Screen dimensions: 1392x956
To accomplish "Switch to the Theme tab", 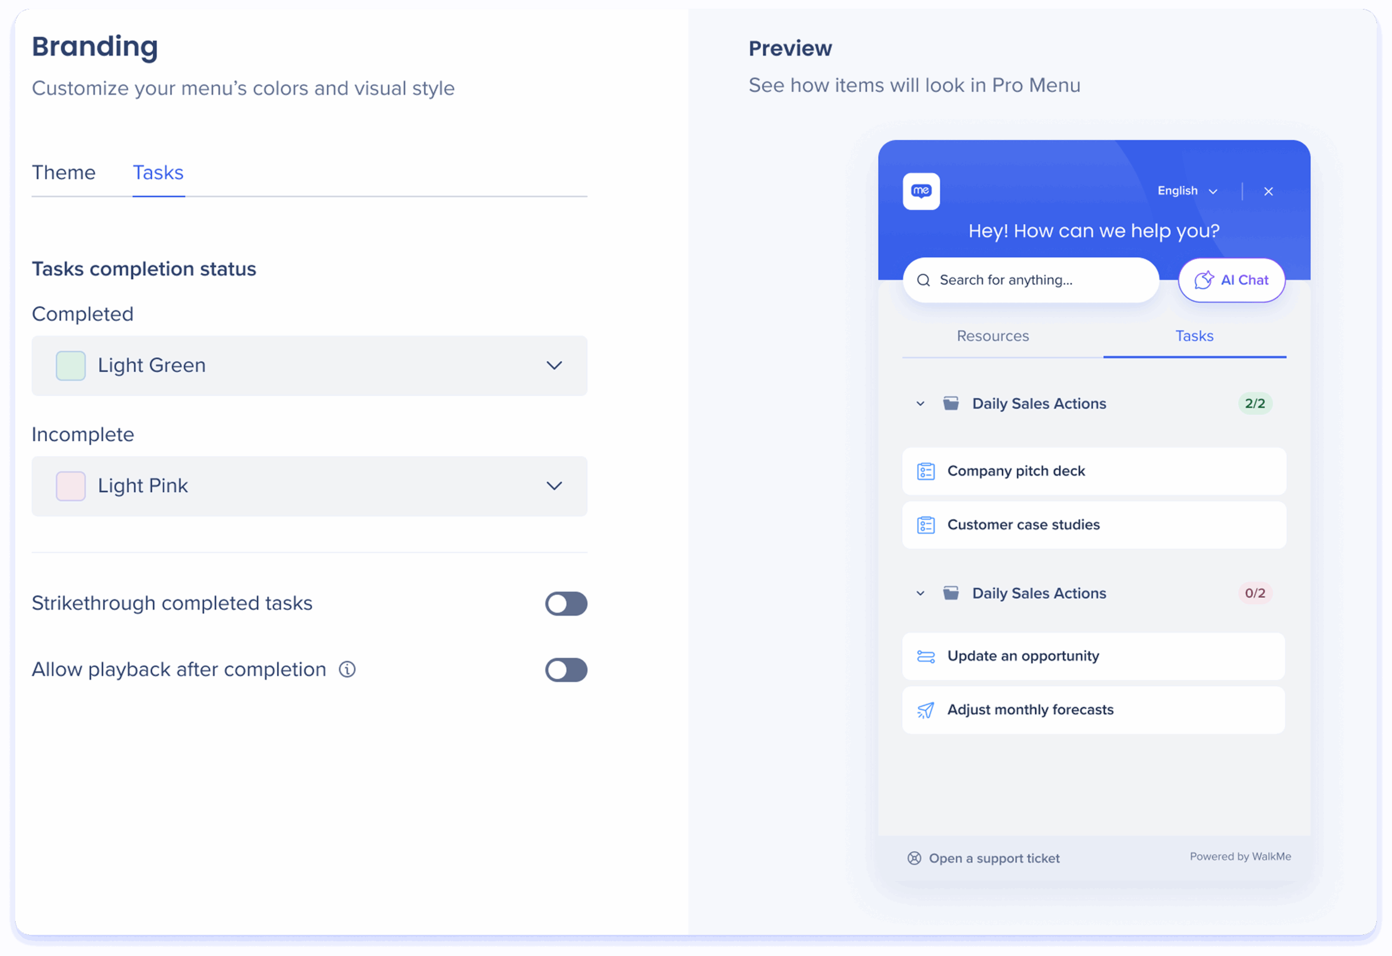I will point(64,172).
